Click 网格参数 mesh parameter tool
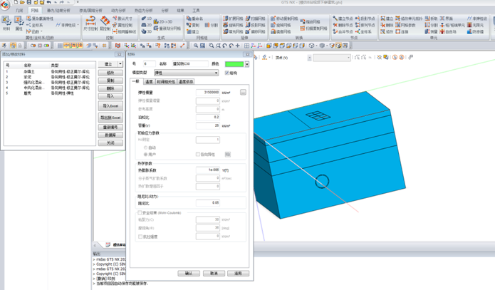 (406, 25)
